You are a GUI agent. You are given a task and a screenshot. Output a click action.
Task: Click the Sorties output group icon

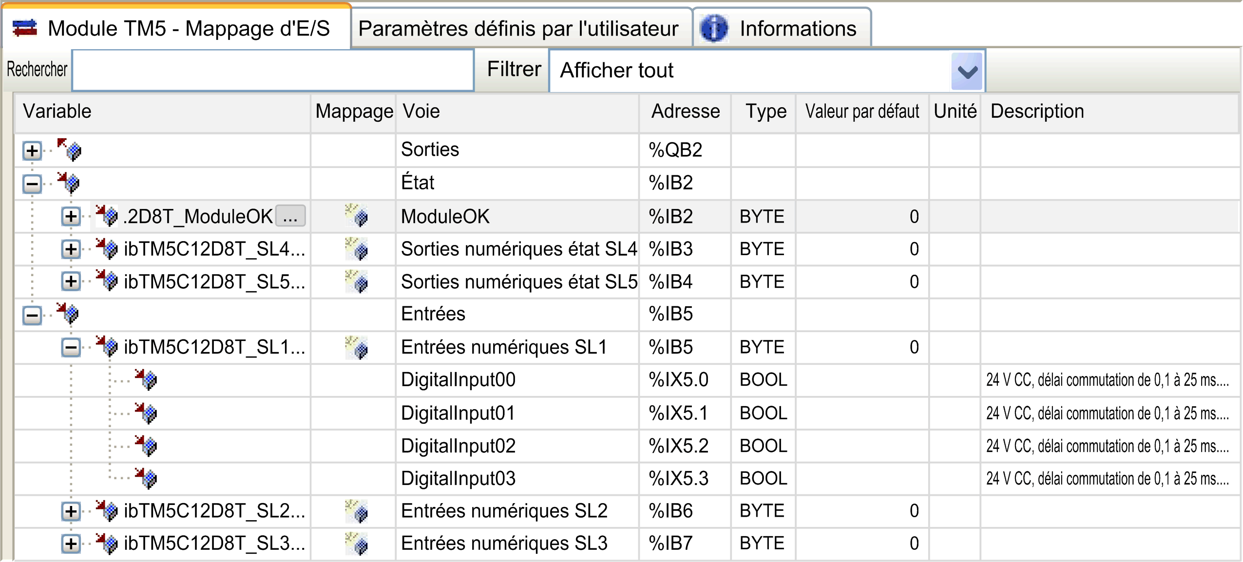tap(69, 150)
